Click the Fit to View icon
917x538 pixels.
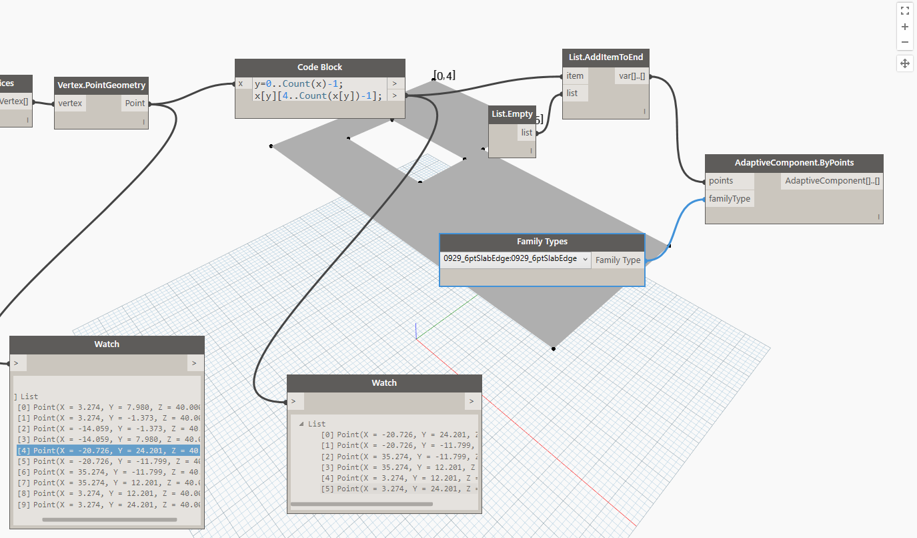(x=904, y=10)
